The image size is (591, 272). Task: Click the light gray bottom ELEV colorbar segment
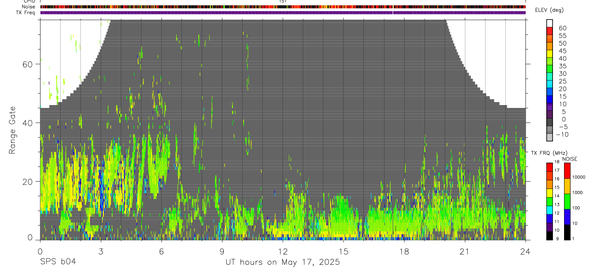[550, 137]
